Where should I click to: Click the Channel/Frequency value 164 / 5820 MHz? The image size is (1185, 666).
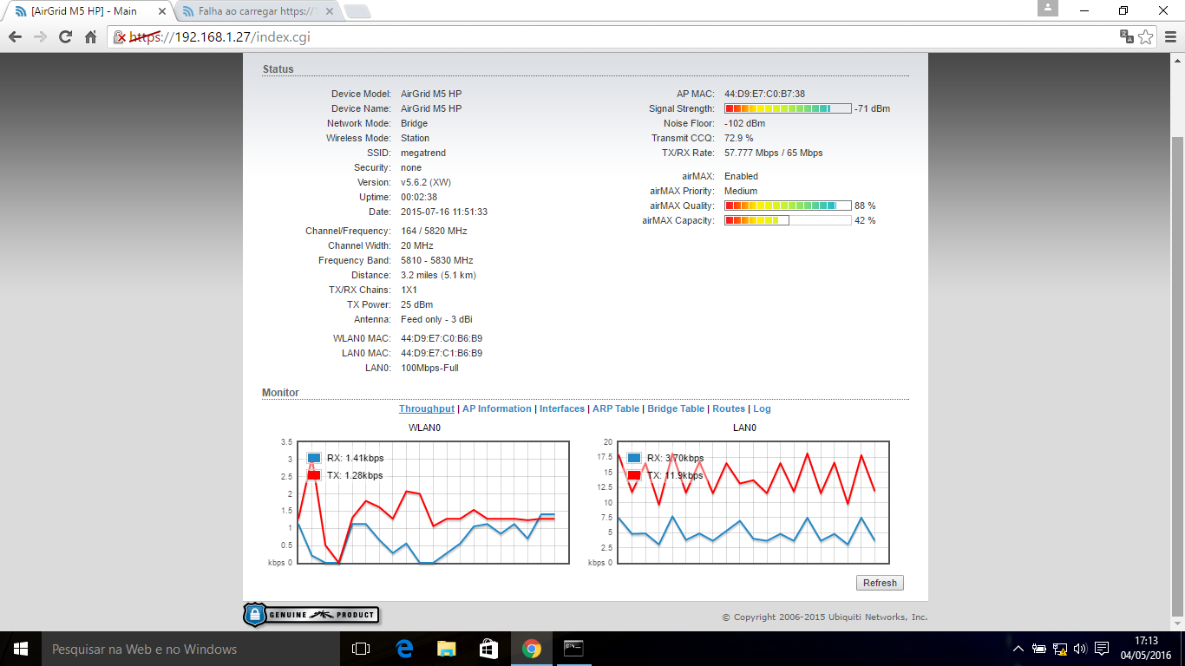click(x=434, y=231)
